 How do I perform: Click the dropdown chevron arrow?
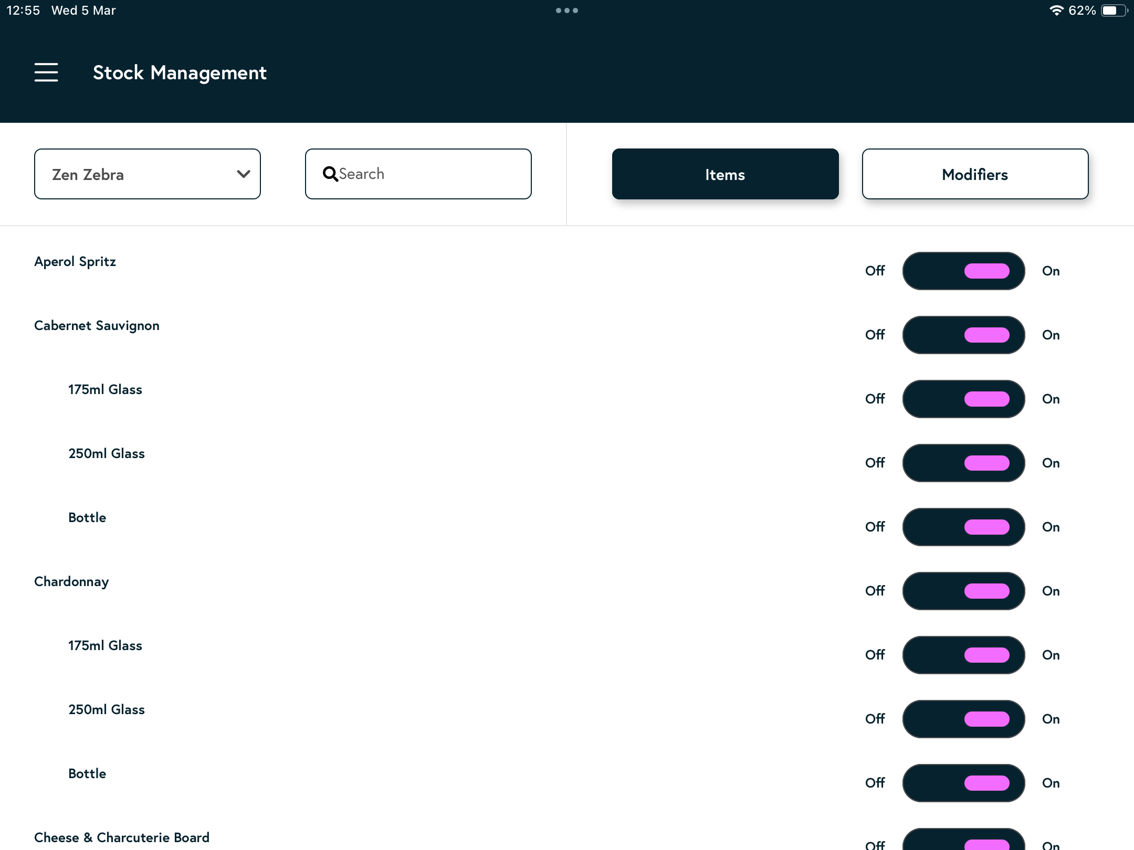(x=243, y=174)
